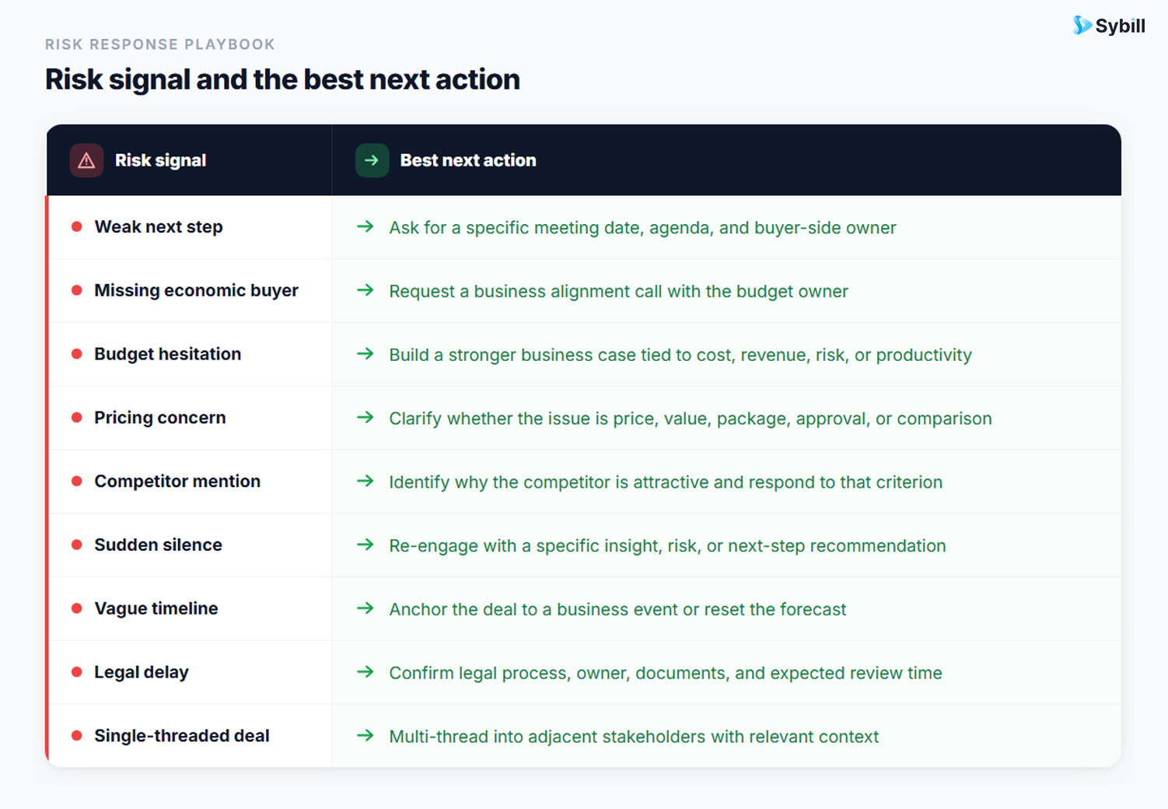1168x809 pixels.
Task: Click 'Request a business alignment call' action text
Action: (x=618, y=292)
